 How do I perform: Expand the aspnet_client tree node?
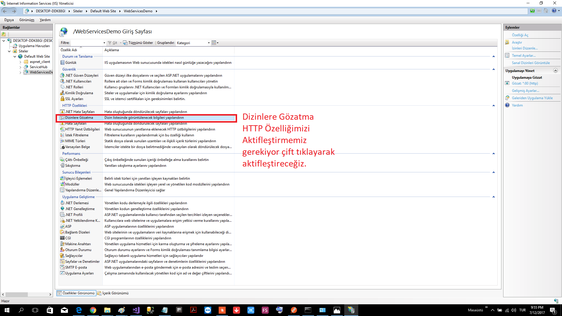20,62
